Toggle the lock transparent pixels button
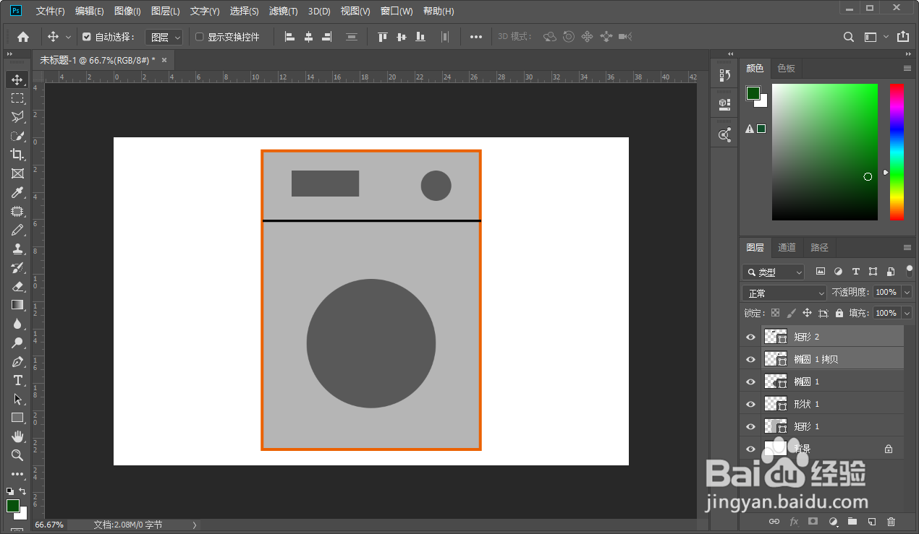 click(775, 313)
